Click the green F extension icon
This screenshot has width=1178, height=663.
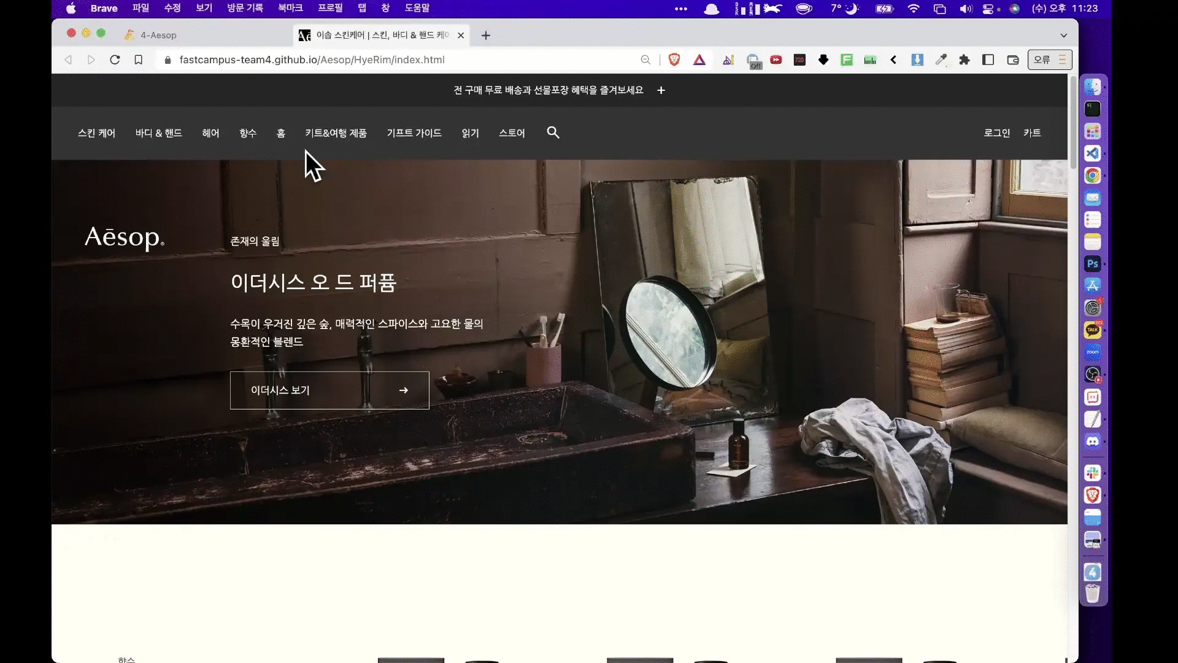pyautogui.click(x=847, y=60)
